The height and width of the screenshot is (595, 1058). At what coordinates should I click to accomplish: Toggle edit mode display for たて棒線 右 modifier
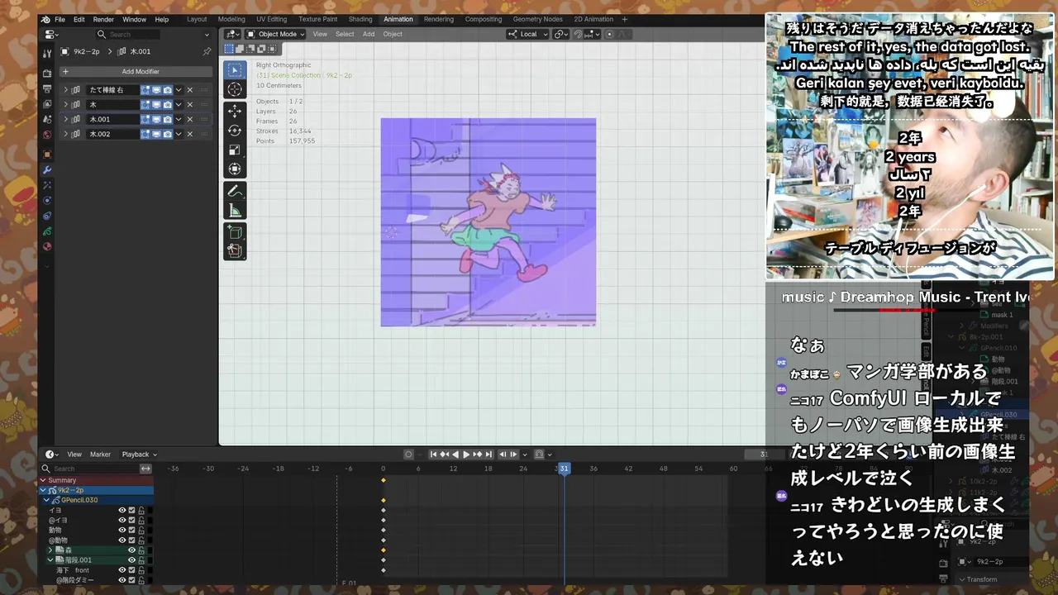tap(145, 90)
